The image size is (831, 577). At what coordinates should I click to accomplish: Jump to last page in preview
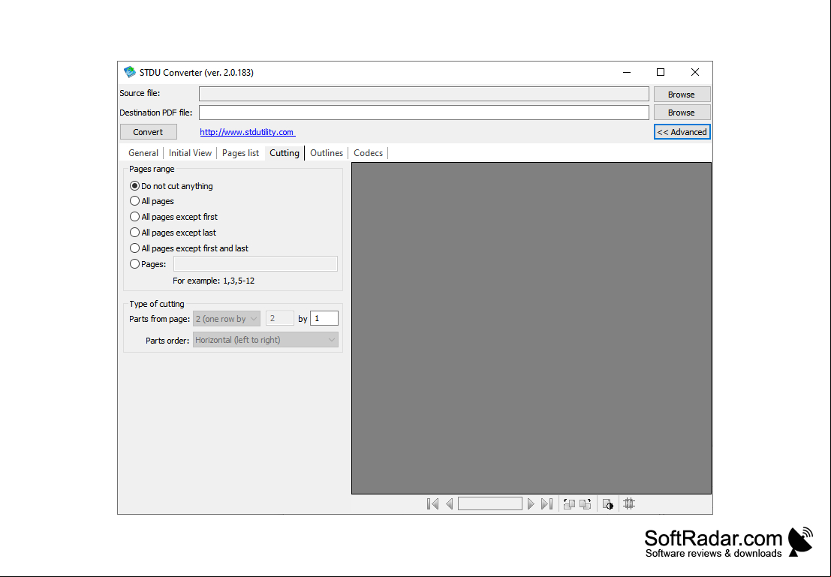click(x=547, y=504)
